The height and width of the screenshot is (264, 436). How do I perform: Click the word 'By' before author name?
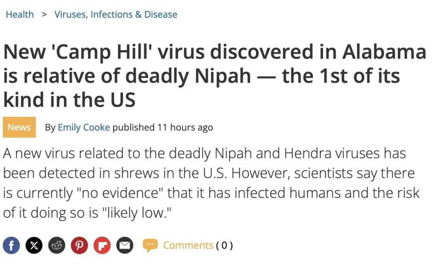tap(50, 127)
